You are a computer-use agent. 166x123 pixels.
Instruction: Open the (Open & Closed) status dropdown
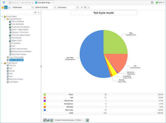[x=46, y=7]
